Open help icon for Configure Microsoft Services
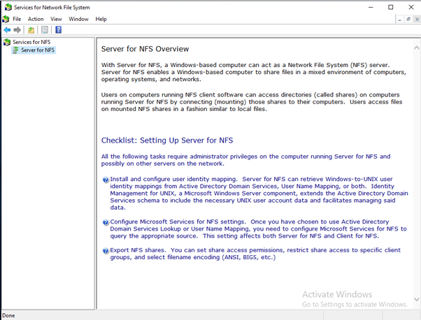421x320 pixels. coord(106,222)
